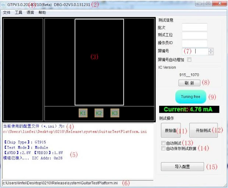This screenshot has height=188, width=228.
Task: Click the 测试工位 input field
Action: (194, 35)
